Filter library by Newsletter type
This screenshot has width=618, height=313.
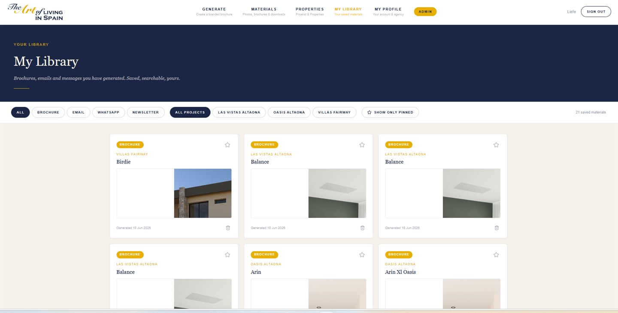coord(145,112)
